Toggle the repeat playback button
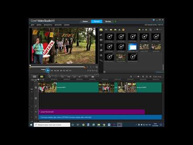Viewport: 193px width, 145px height. point(64,70)
